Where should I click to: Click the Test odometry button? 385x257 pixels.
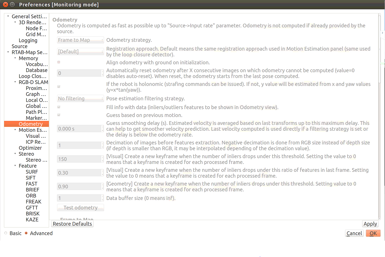(x=80, y=208)
